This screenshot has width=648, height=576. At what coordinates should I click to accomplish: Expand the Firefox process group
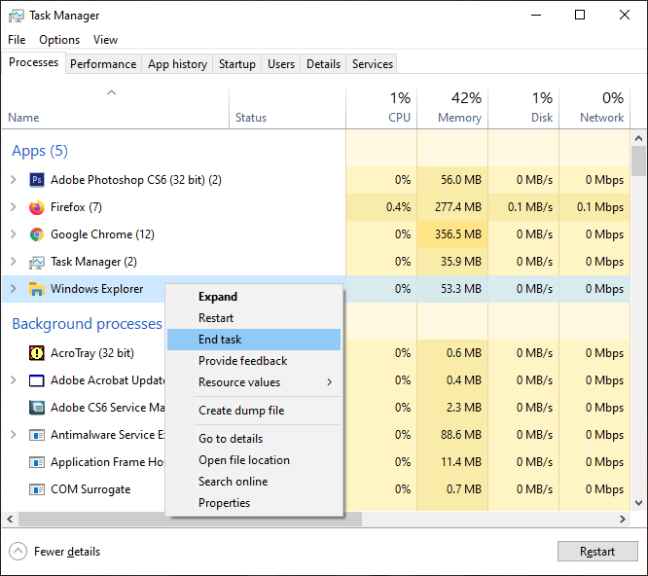14,207
